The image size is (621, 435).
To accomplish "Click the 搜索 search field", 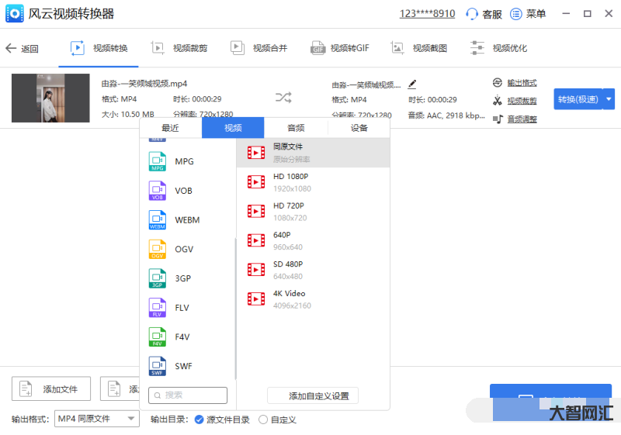I will coord(188,395).
